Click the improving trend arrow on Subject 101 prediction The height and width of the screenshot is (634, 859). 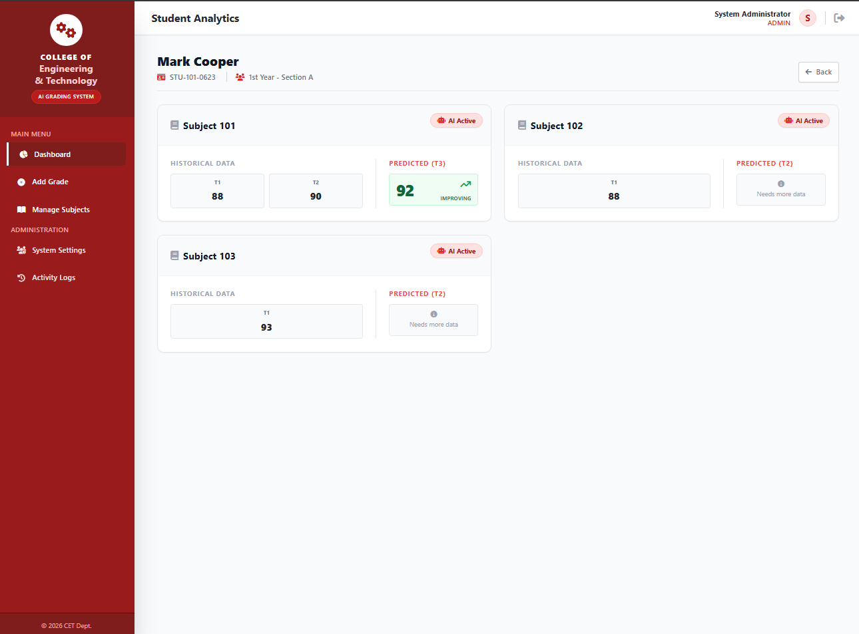tap(465, 184)
